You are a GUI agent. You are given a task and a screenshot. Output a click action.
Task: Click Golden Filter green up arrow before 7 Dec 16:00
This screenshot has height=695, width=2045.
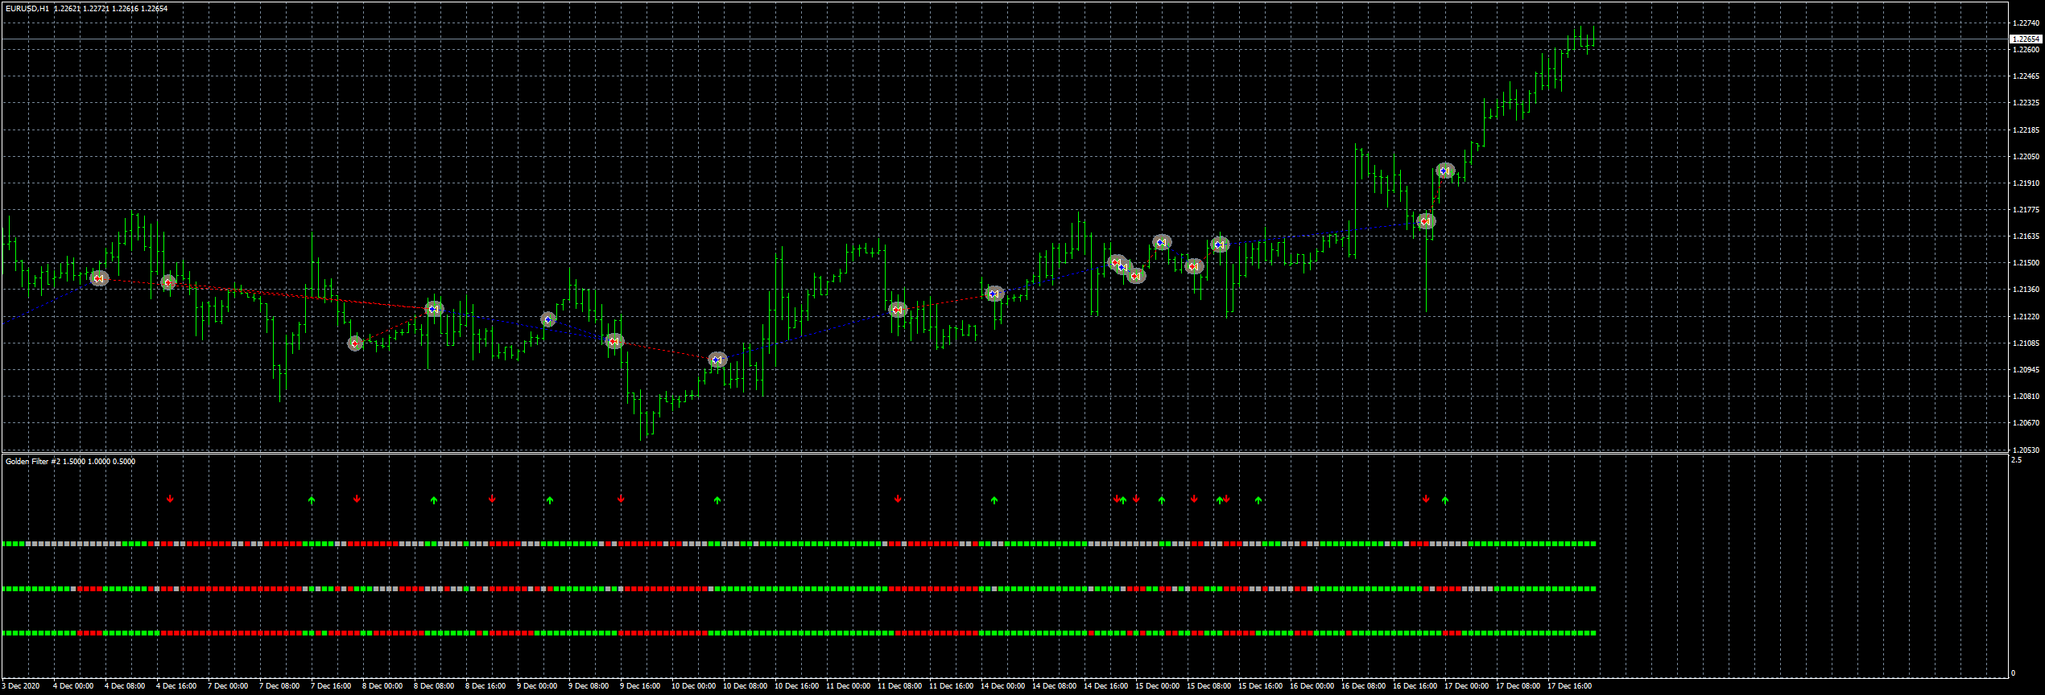[x=312, y=500]
